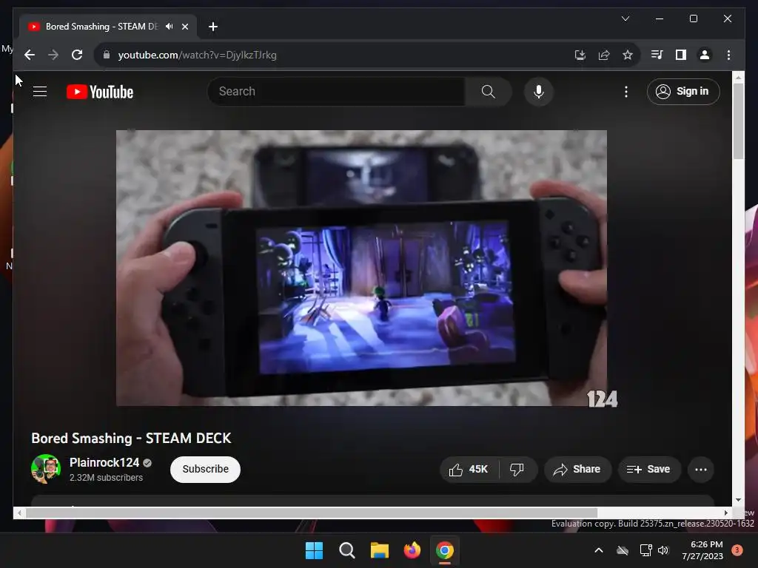Click the youtube.com address bar URL

(x=197, y=55)
